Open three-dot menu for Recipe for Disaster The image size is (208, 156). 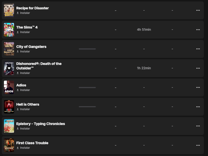point(198,10)
